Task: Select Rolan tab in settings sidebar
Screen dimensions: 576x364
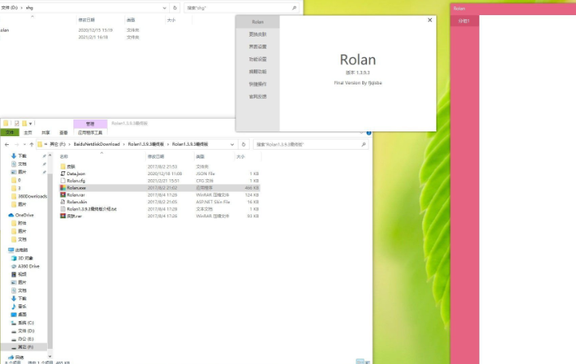Action: [258, 22]
